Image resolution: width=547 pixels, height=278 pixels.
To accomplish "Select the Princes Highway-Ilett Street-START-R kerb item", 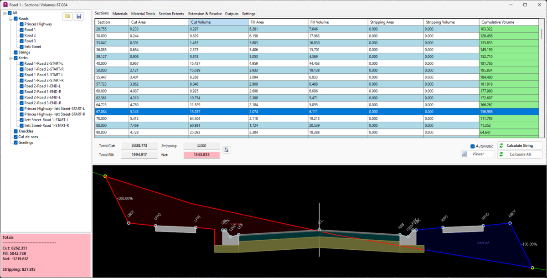I will (x=55, y=114).
